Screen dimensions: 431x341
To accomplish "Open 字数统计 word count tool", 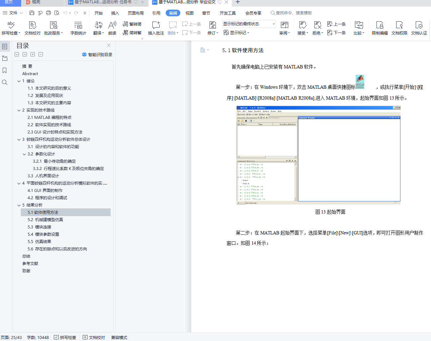I will pyautogui.click(x=78, y=28).
